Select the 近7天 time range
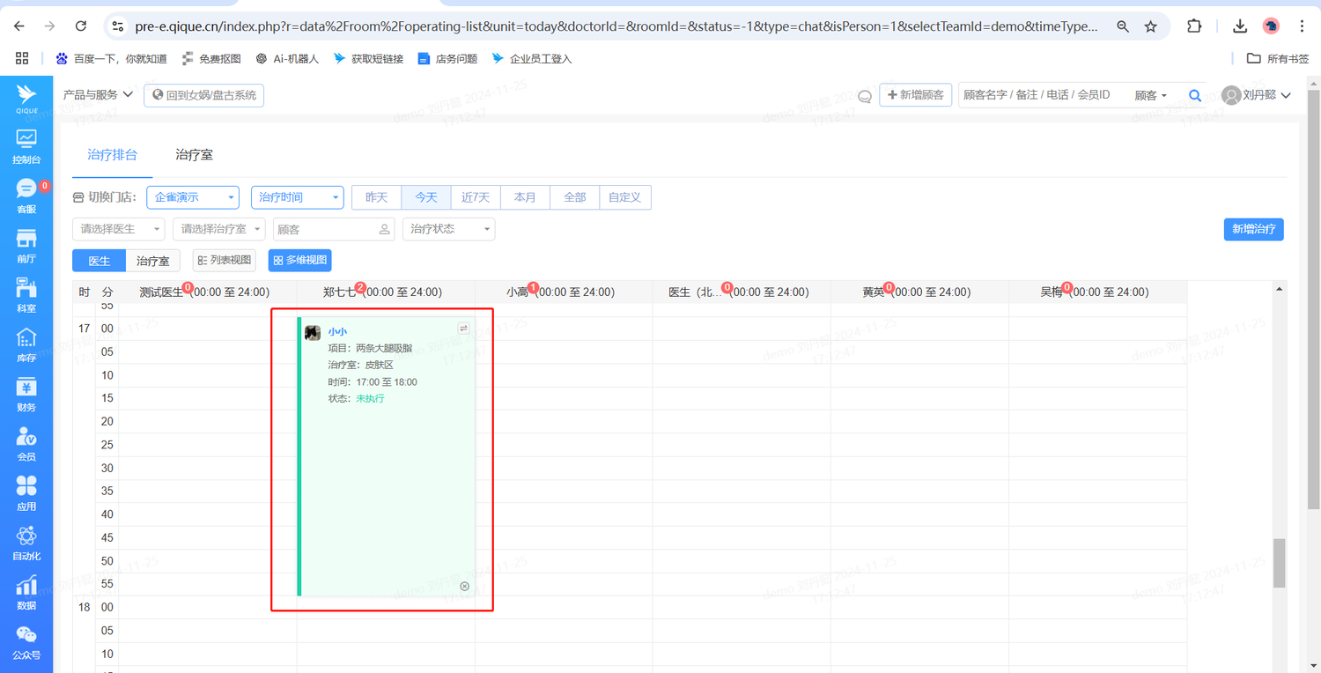The image size is (1321, 673). [476, 197]
